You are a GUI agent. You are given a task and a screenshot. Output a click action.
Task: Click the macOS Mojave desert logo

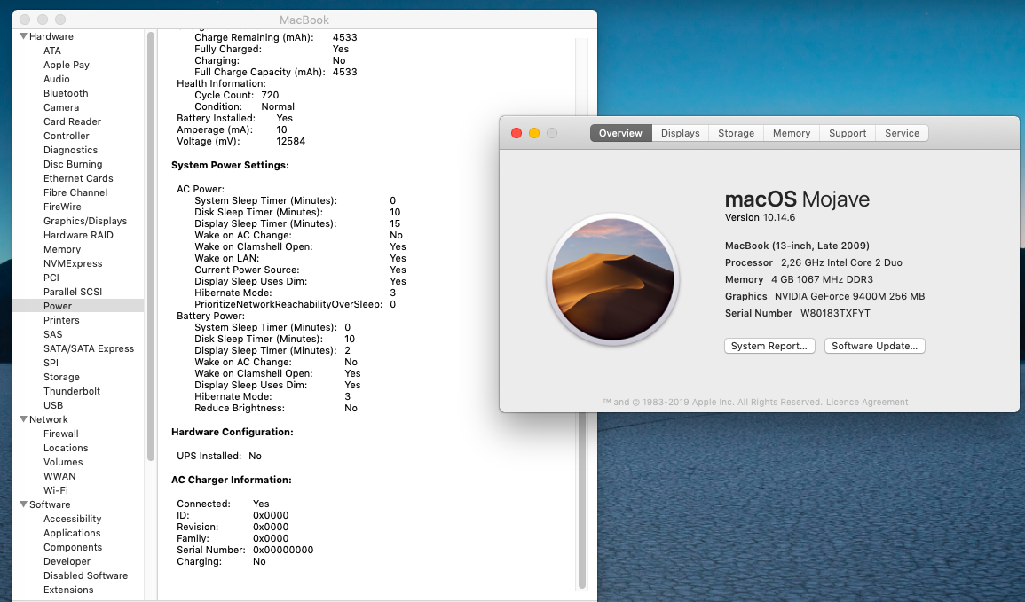point(613,279)
